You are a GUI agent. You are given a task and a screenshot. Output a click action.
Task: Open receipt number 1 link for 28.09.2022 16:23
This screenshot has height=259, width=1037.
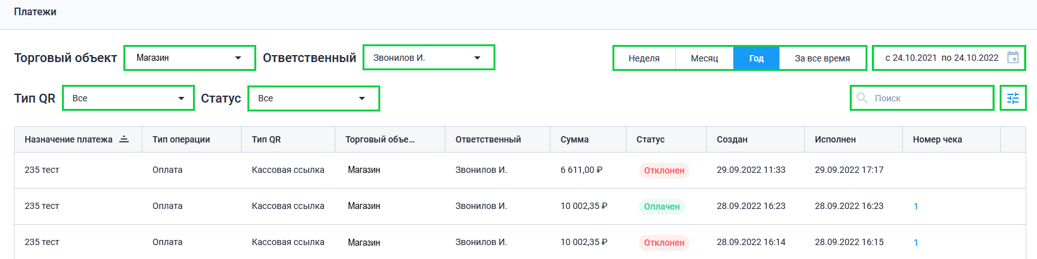916,206
